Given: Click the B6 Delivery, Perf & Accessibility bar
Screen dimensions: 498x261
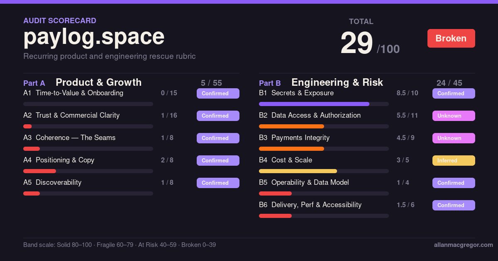Looking at the screenshot, I should (324, 216).
